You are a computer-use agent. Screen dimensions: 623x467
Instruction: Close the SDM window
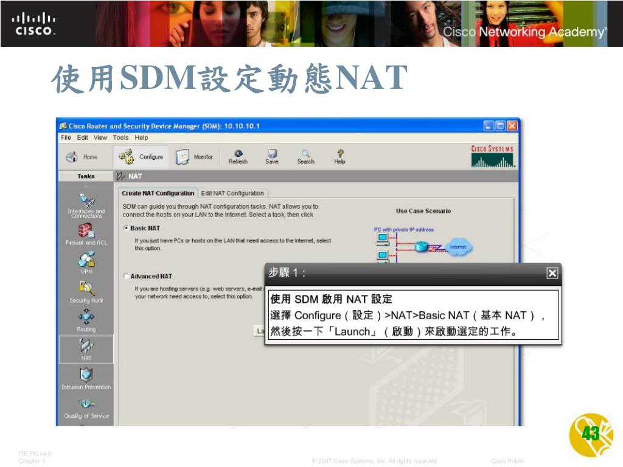click(512, 126)
